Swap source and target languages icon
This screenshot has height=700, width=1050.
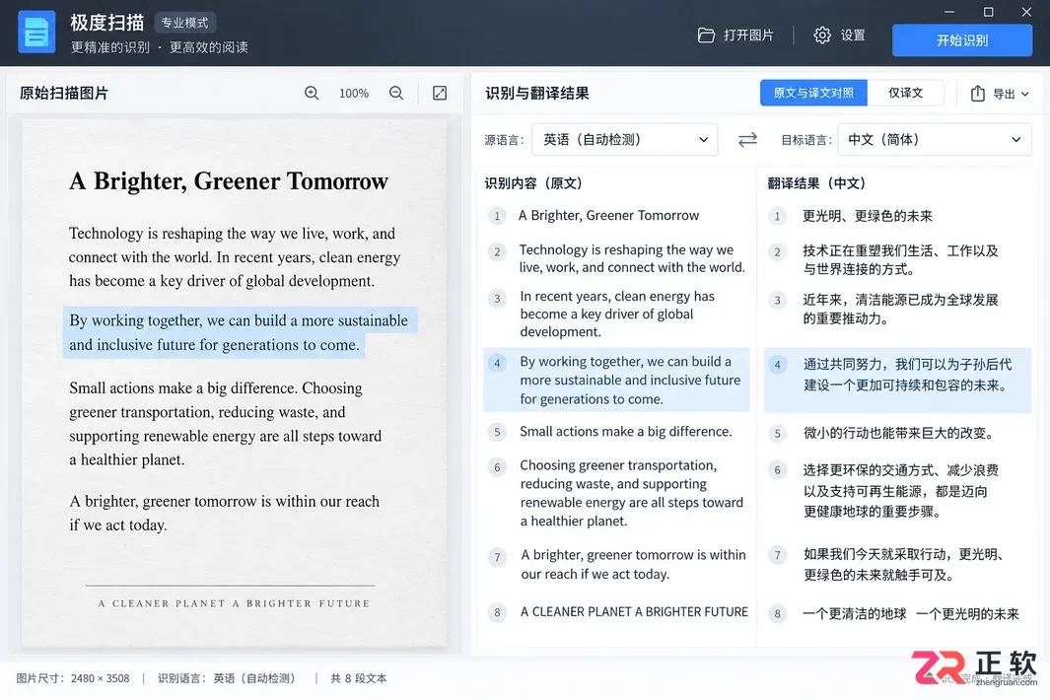click(747, 139)
